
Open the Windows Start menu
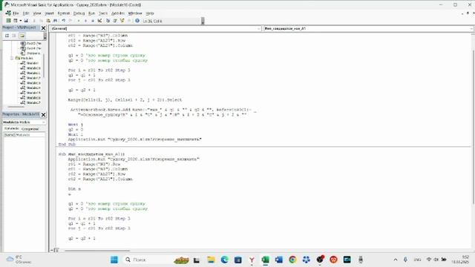(x=114, y=260)
